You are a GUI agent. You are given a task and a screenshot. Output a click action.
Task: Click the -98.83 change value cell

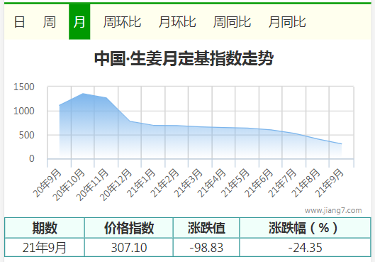(x=206, y=248)
